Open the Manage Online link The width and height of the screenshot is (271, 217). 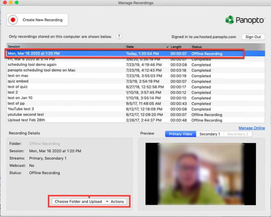coord(252,128)
